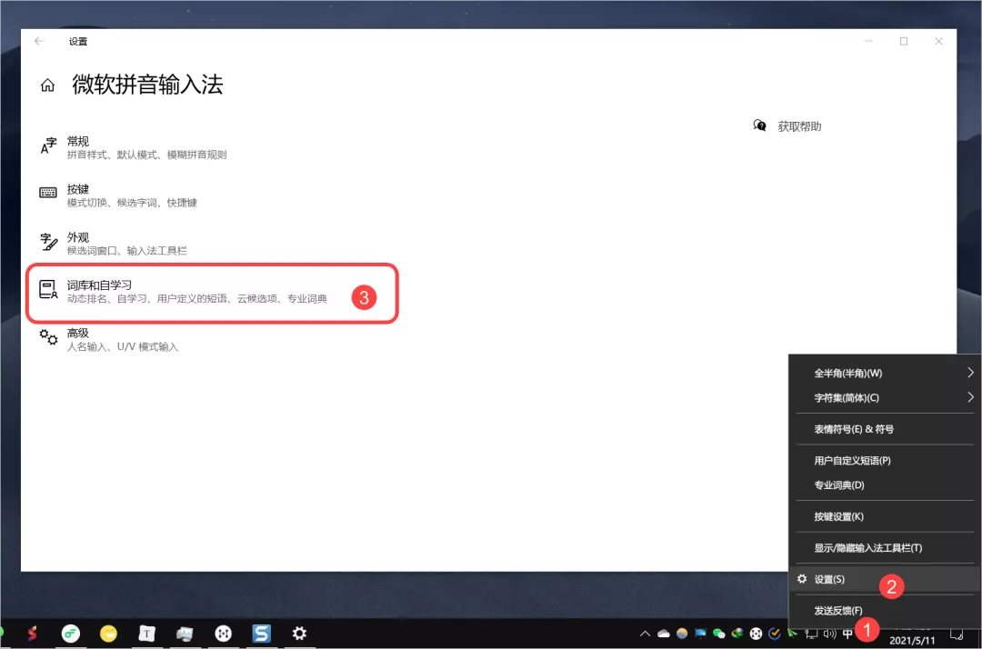Open the yellow smiley app in taskbar
This screenshot has width=982, height=649.
pyautogui.click(x=108, y=634)
